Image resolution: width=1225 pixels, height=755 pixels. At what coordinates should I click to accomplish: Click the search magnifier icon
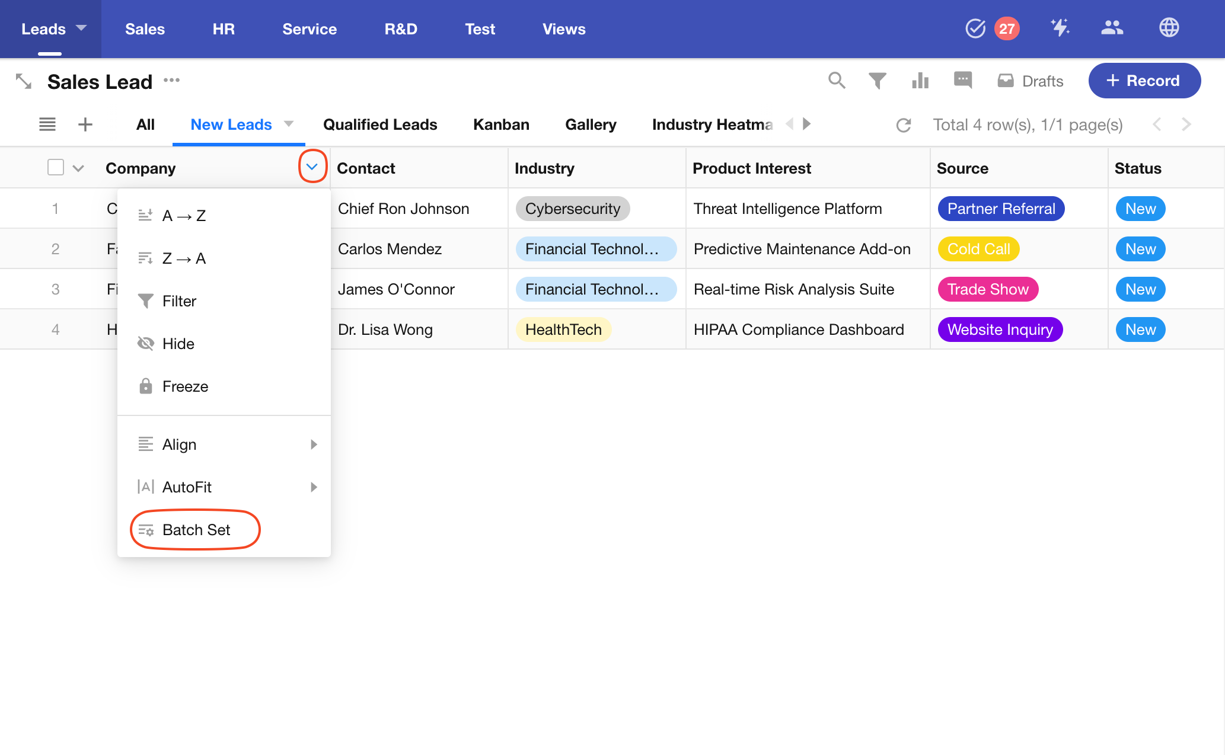(837, 81)
